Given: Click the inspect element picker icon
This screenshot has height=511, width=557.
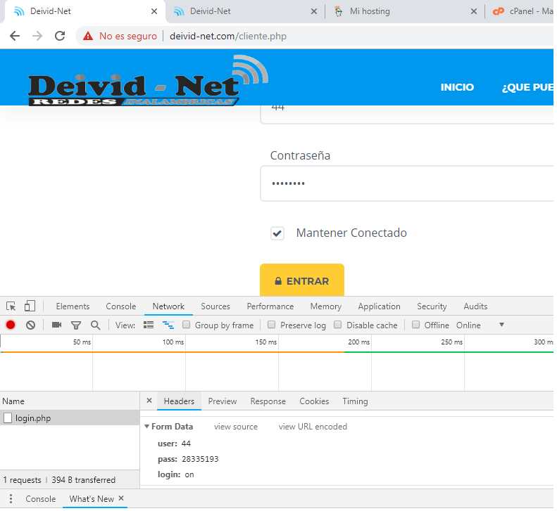Looking at the screenshot, I should (x=11, y=306).
